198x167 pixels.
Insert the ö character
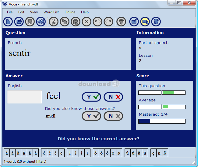click(x=113, y=153)
